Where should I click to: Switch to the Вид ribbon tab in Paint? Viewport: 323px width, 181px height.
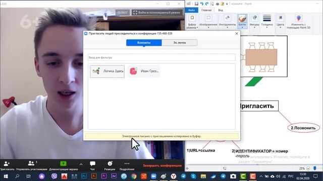click(x=221, y=10)
